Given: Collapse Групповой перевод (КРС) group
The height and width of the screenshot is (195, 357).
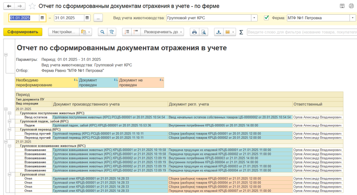Looking at the screenshot, I should pos(9,129).
